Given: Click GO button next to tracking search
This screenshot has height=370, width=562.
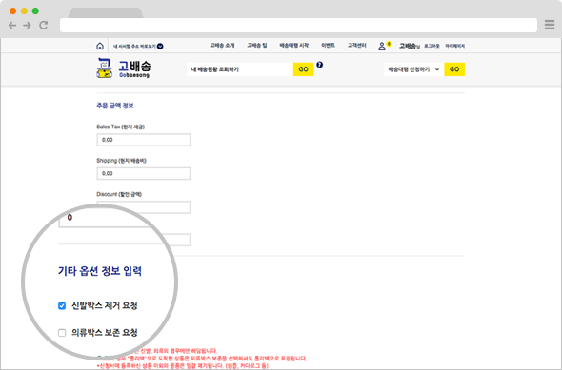Looking at the screenshot, I should point(304,69).
